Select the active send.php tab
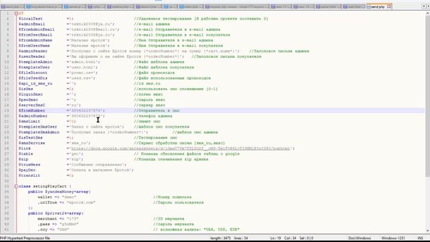 (x=379, y=7)
